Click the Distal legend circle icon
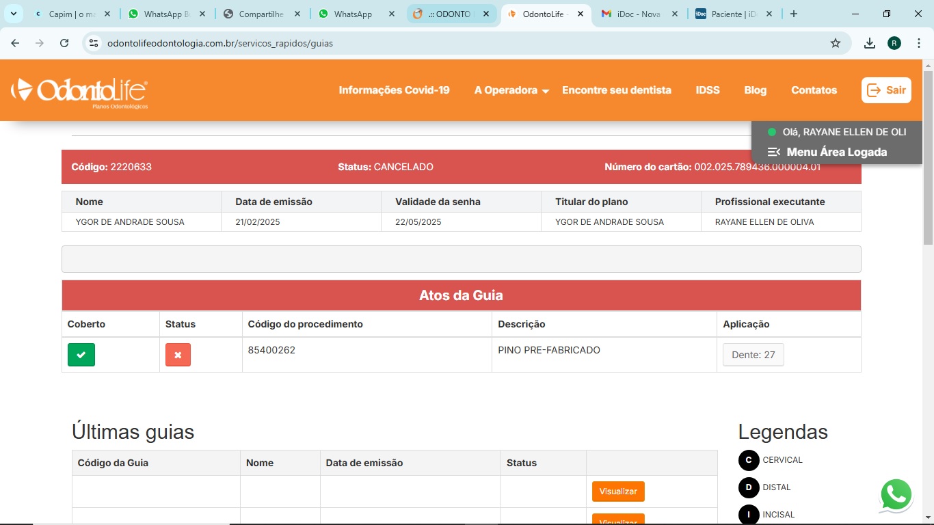The image size is (934, 525). tap(749, 487)
